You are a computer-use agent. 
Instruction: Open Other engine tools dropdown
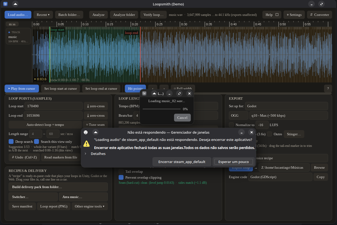pos(89,206)
